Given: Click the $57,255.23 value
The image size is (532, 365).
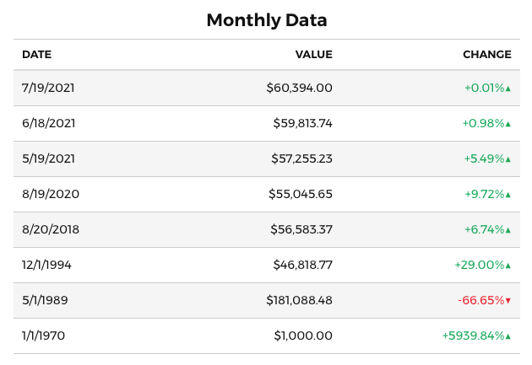Looking at the screenshot, I should click(x=301, y=158).
